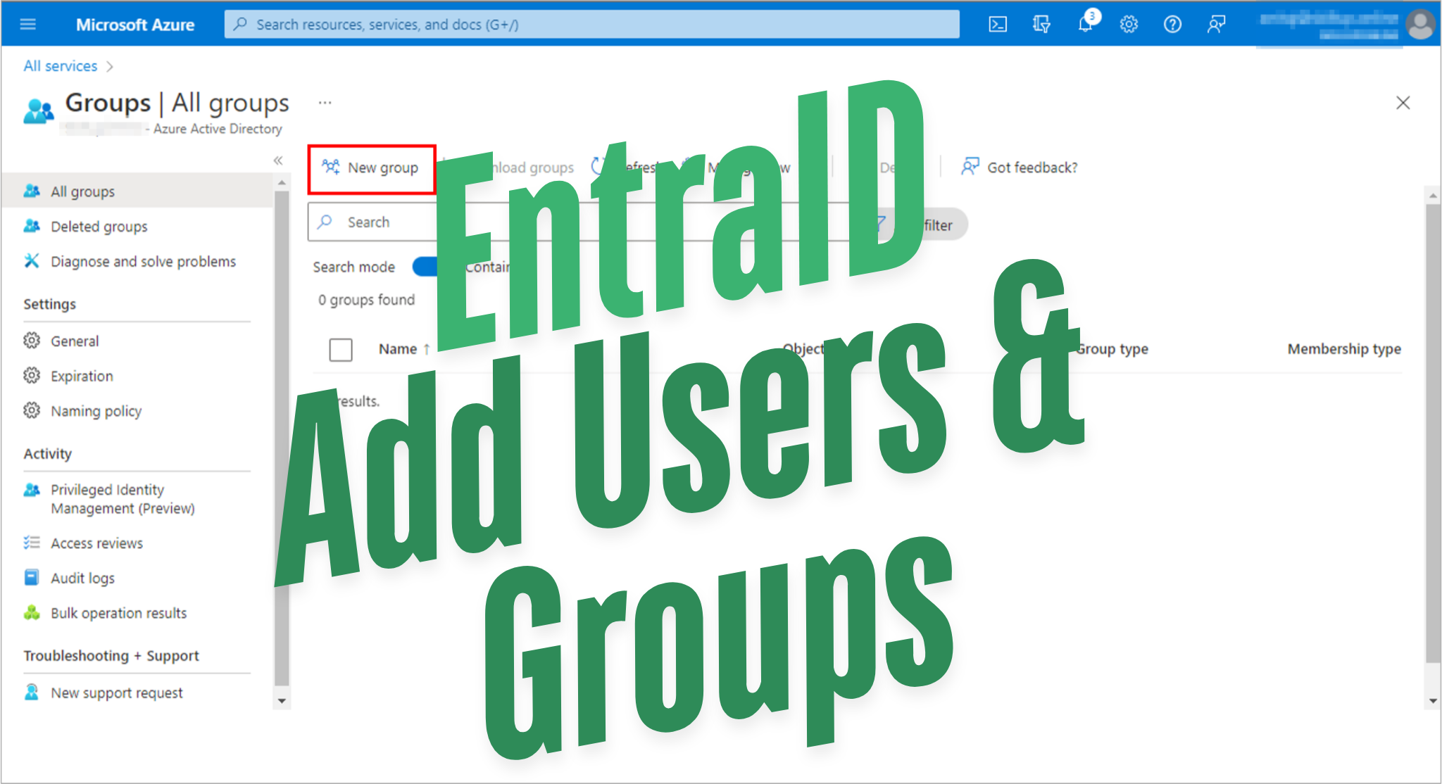Click the top search resources bar

pyautogui.click(x=591, y=25)
